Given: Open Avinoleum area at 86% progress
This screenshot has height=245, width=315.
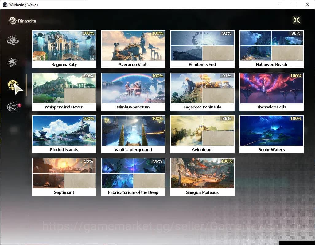Looking at the screenshot, I should coord(202,134).
